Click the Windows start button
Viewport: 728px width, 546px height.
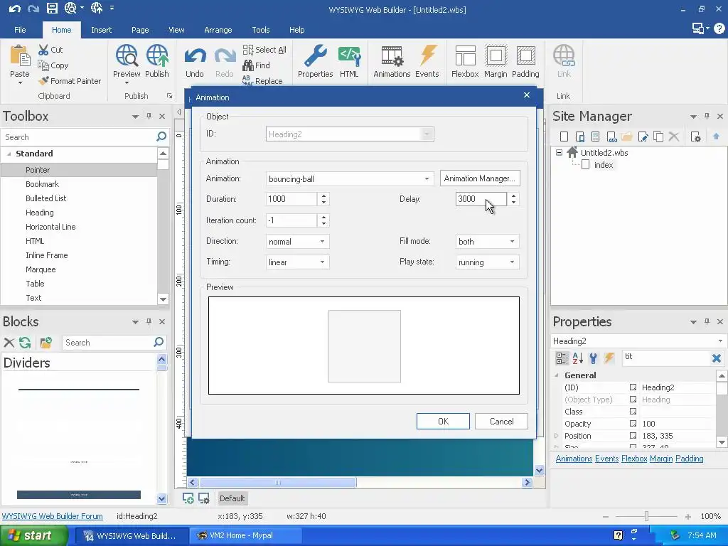[34, 535]
